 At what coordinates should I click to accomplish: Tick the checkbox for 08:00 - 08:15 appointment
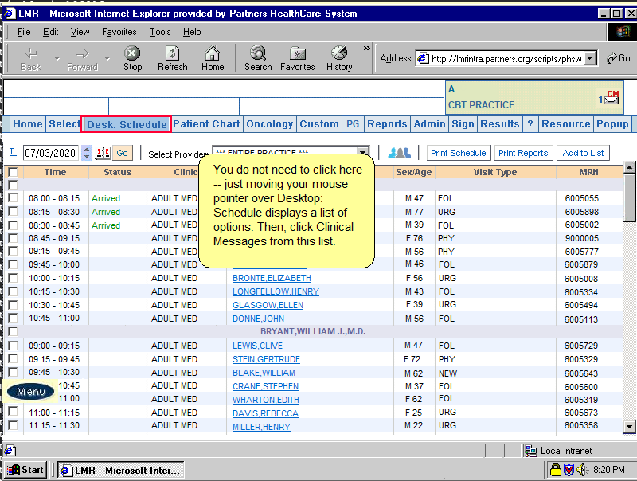(13, 198)
